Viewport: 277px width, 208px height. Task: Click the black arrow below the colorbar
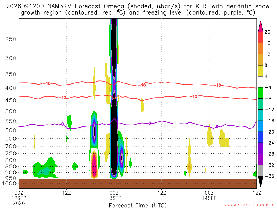coord(260,182)
